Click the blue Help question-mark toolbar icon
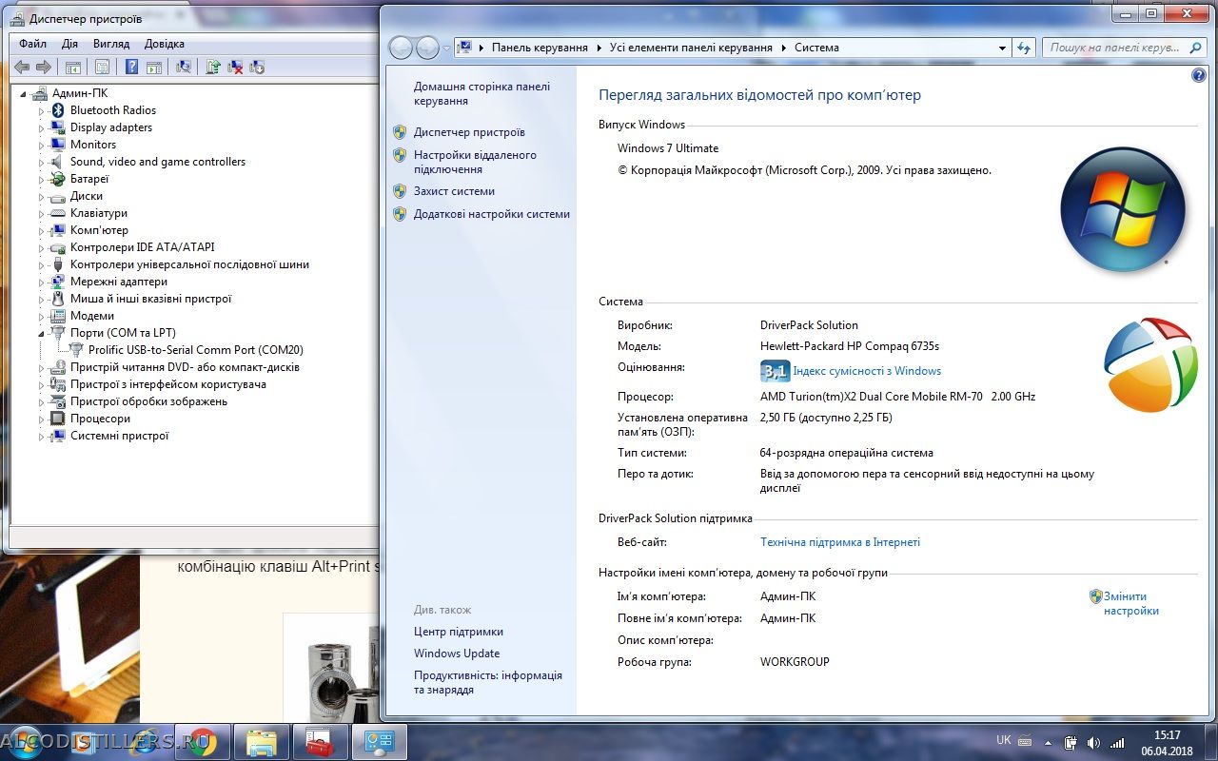Image resolution: width=1218 pixels, height=761 pixels. click(131, 67)
